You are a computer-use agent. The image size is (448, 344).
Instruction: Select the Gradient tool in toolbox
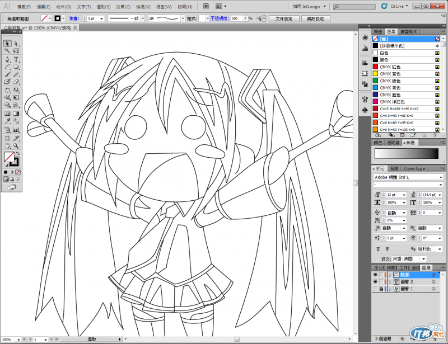click(16, 114)
